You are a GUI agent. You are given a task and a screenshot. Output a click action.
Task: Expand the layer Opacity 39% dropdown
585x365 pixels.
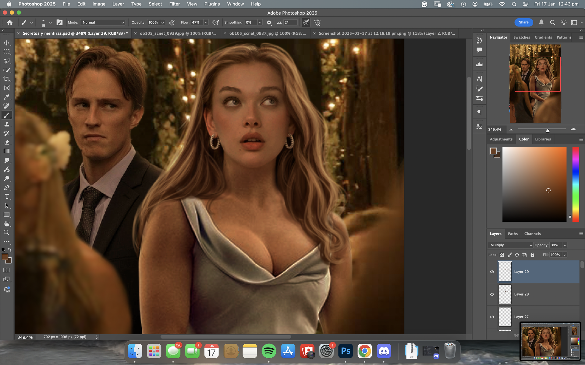click(x=565, y=245)
